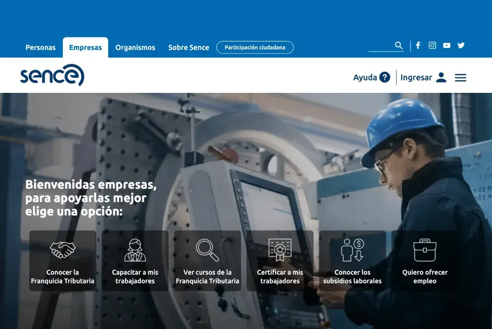The width and height of the screenshot is (492, 329).
Task: Expand the hamburger menu
Action: click(460, 78)
